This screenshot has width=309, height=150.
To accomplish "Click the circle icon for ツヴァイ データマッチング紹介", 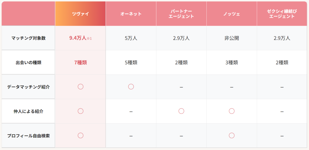I will [x=81, y=87].
